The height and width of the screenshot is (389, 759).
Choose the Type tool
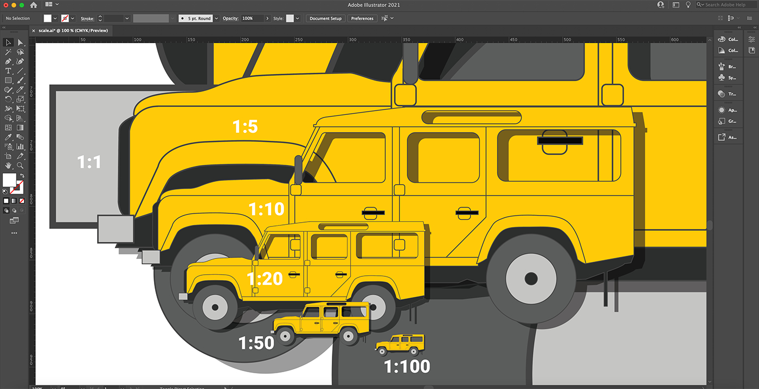8,71
